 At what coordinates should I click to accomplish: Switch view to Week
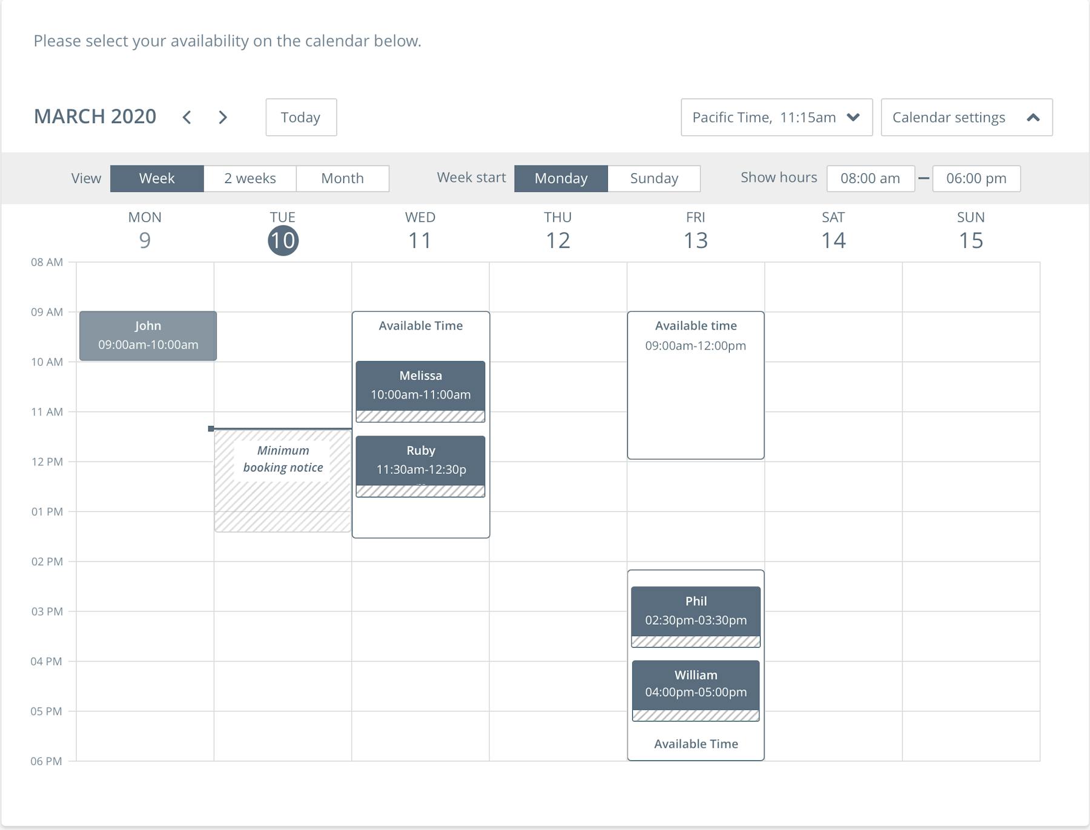click(x=157, y=179)
